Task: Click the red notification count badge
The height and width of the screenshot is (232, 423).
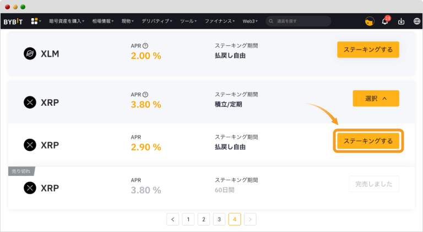Action: point(388,18)
